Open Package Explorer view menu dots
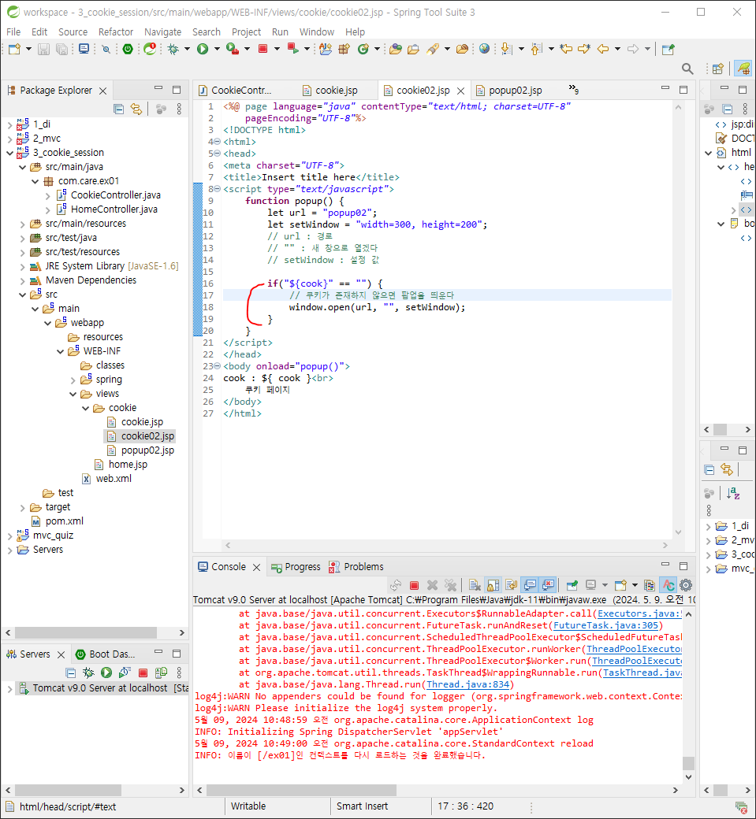Viewport: 756px width, 819px height. [x=179, y=109]
